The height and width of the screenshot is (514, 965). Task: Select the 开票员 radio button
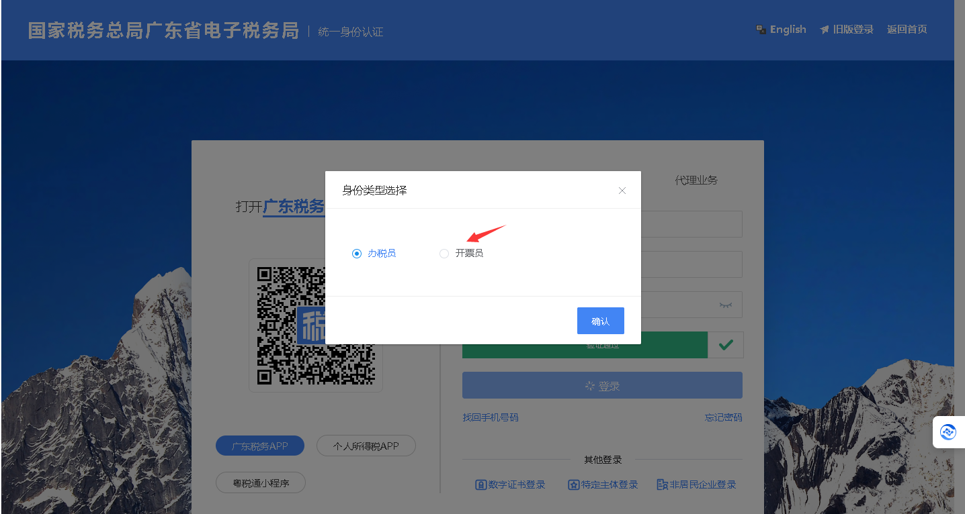point(444,254)
